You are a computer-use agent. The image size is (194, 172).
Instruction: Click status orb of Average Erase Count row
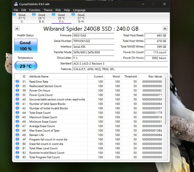17,126
